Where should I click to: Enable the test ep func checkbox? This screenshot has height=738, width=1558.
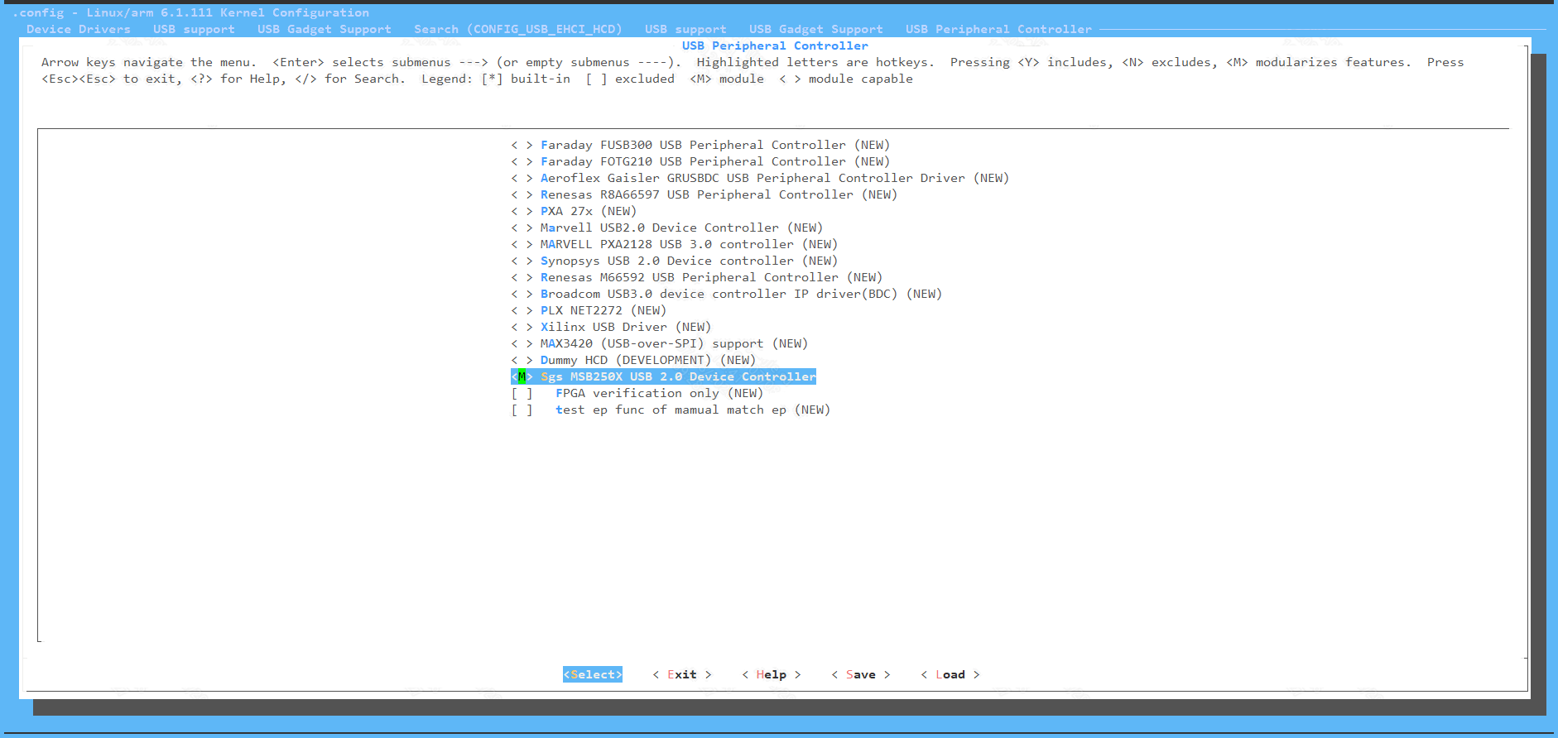pos(522,410)
